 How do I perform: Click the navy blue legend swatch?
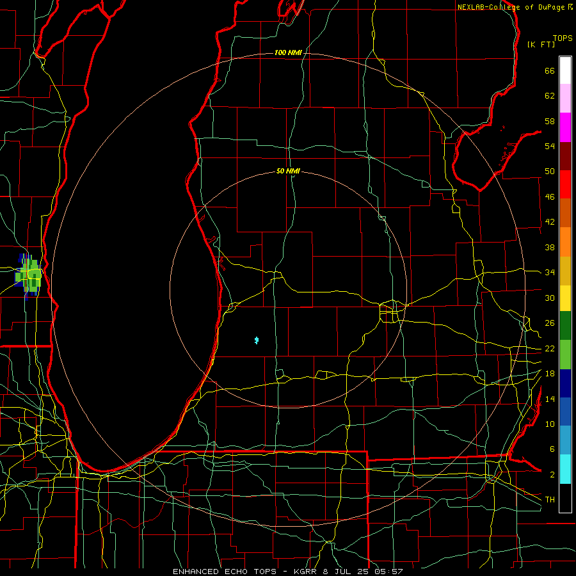(565, 383)
